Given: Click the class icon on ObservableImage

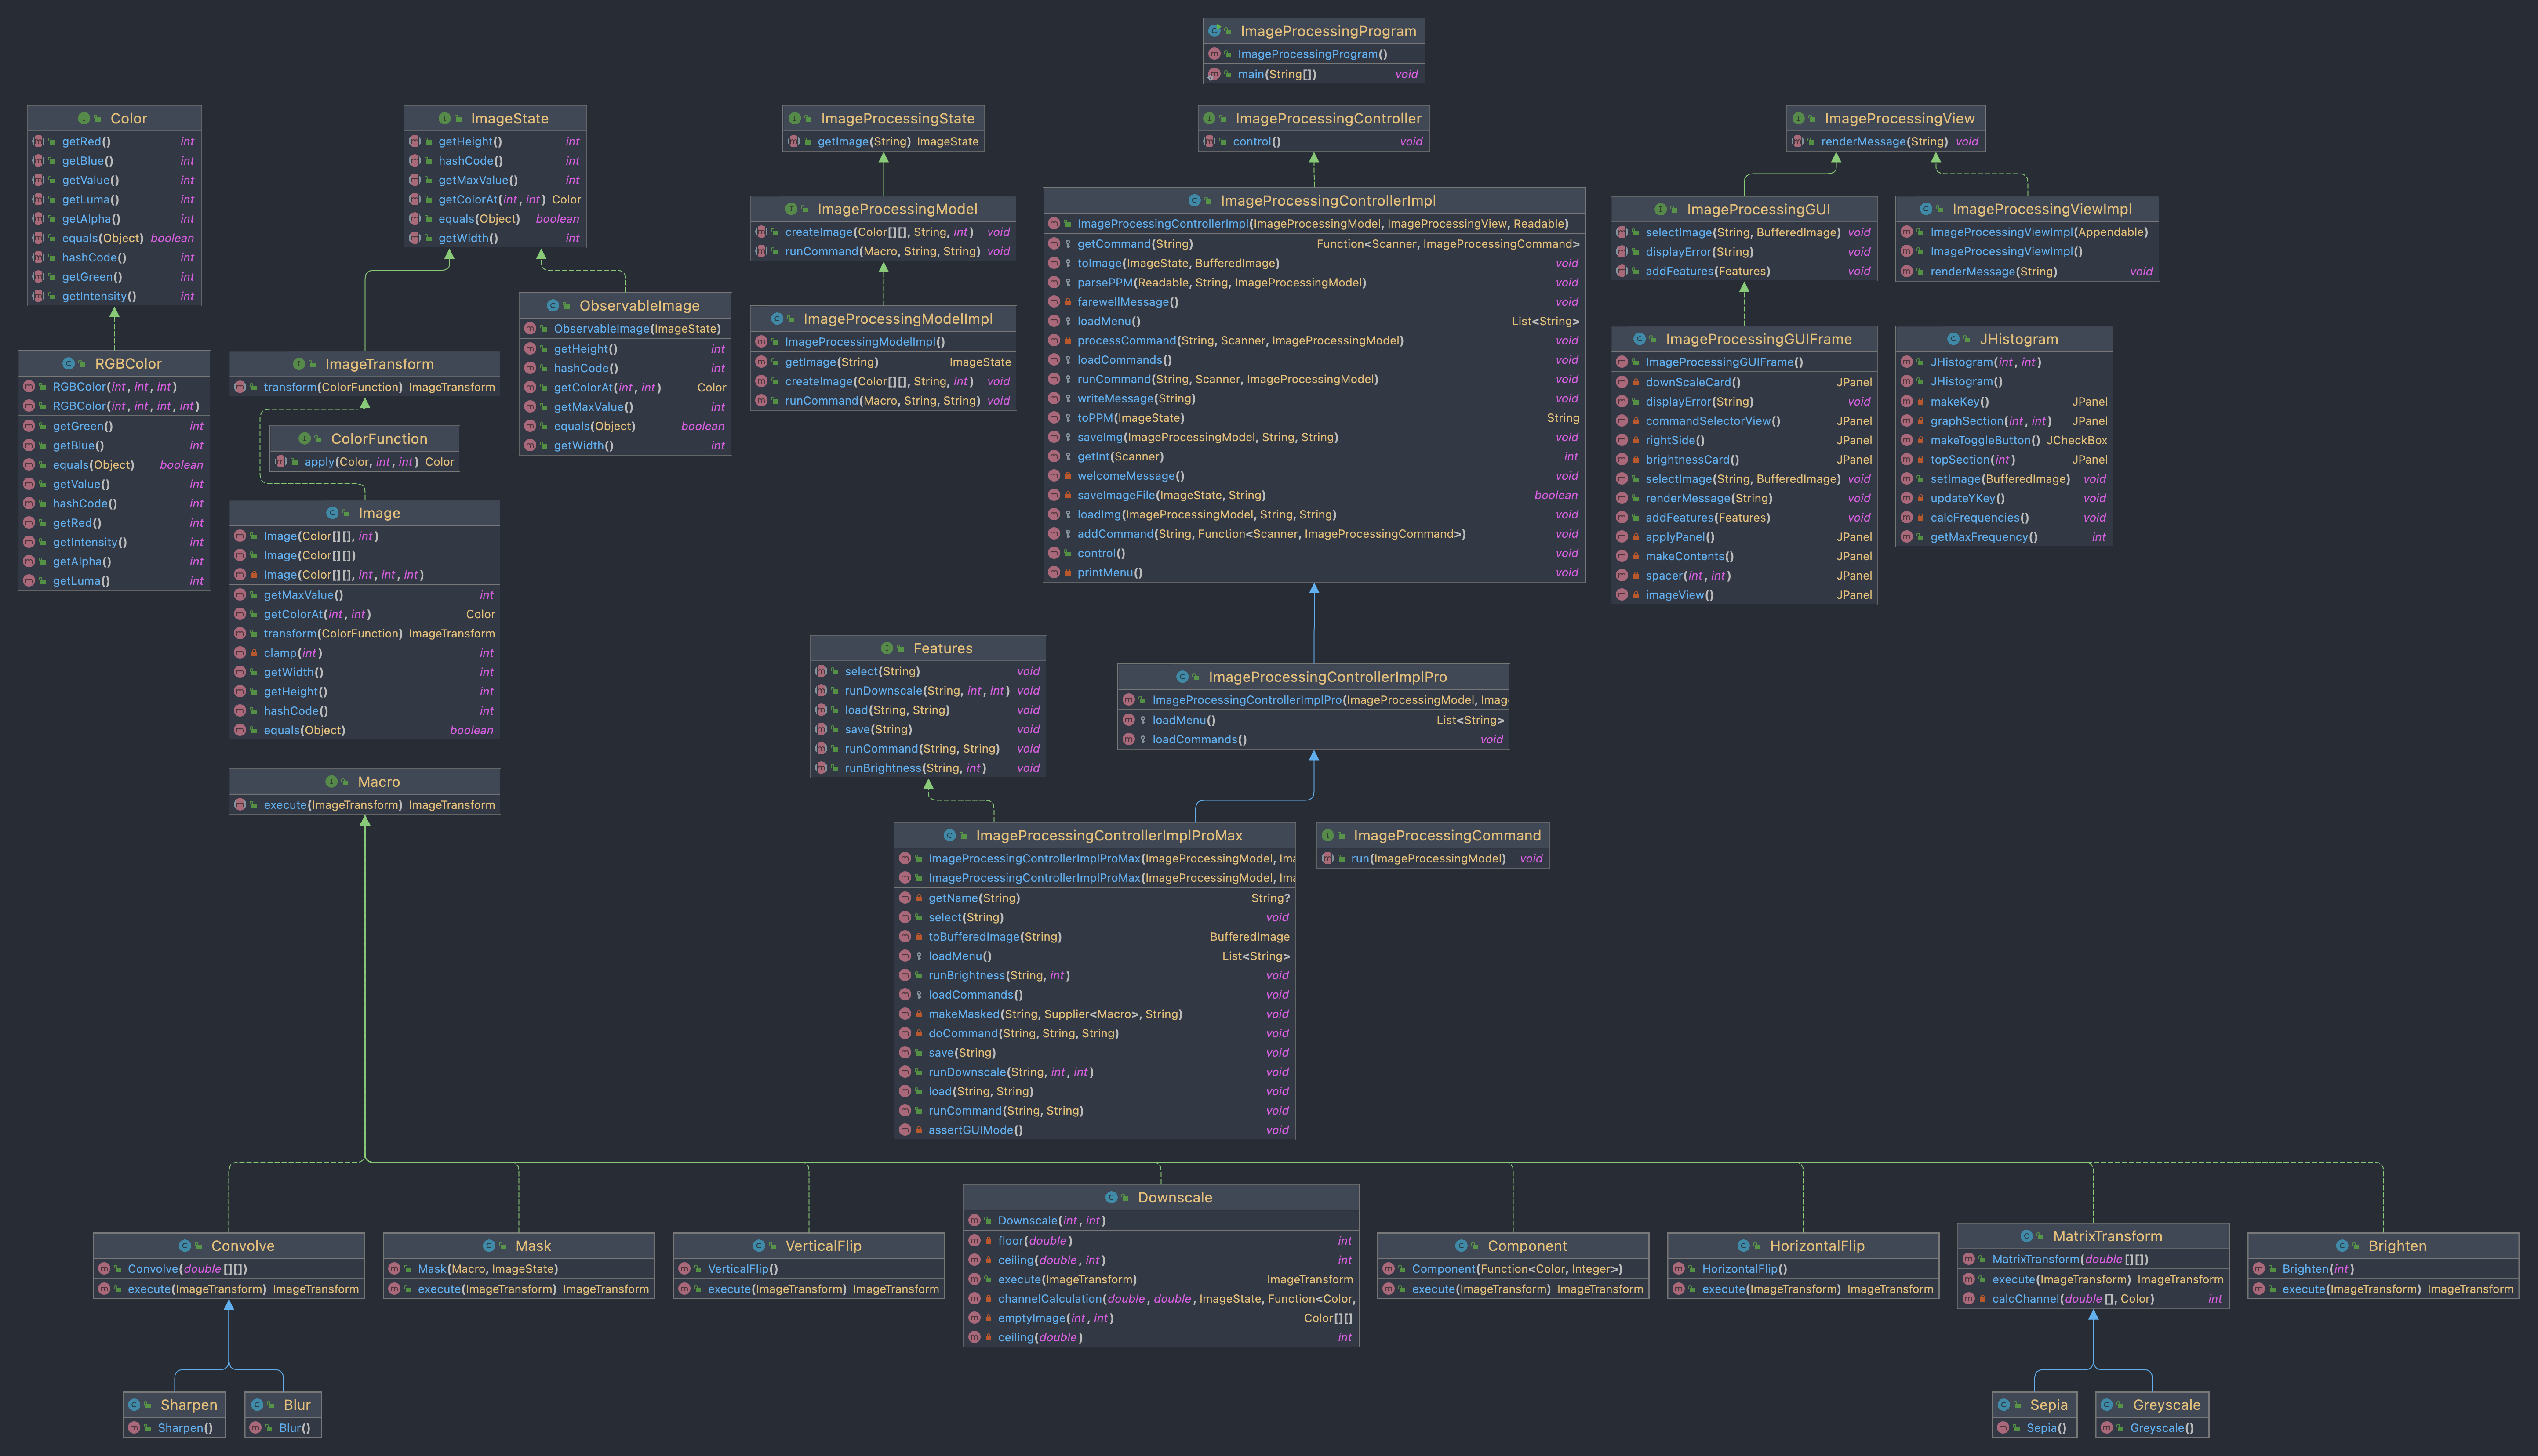Looking at the screenshot, I should click(x=552, y=305).
